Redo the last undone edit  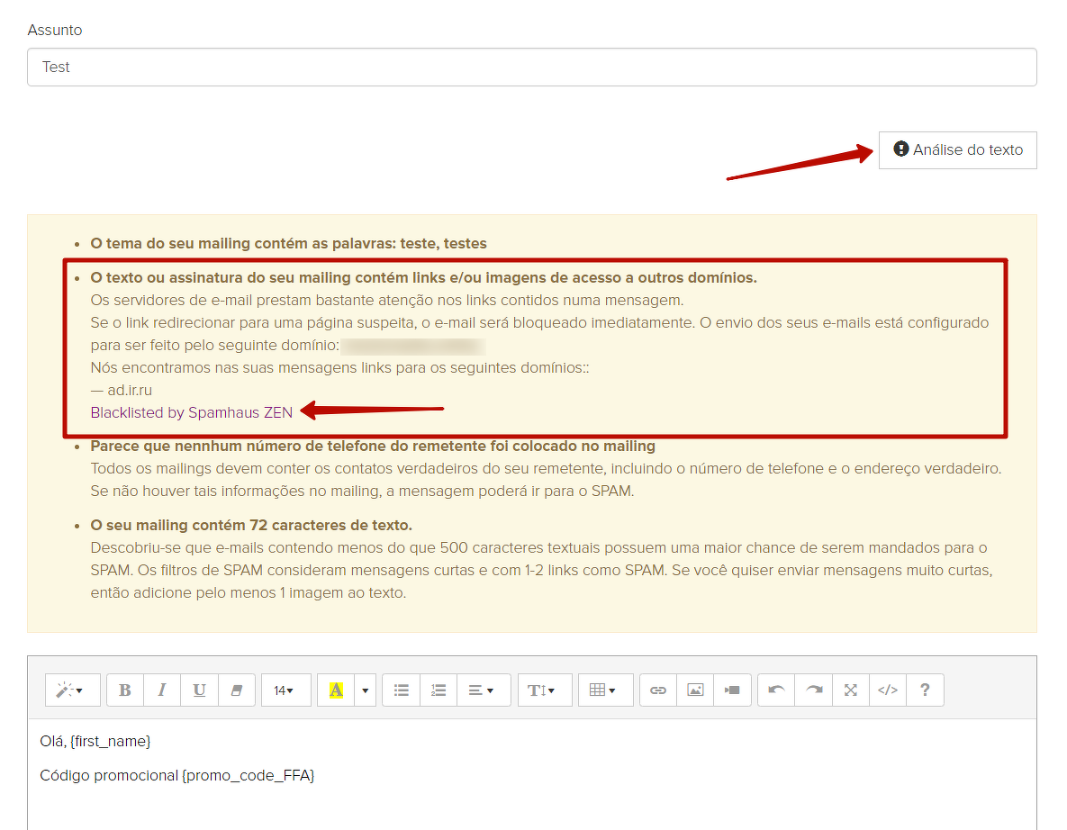point(814,690)
